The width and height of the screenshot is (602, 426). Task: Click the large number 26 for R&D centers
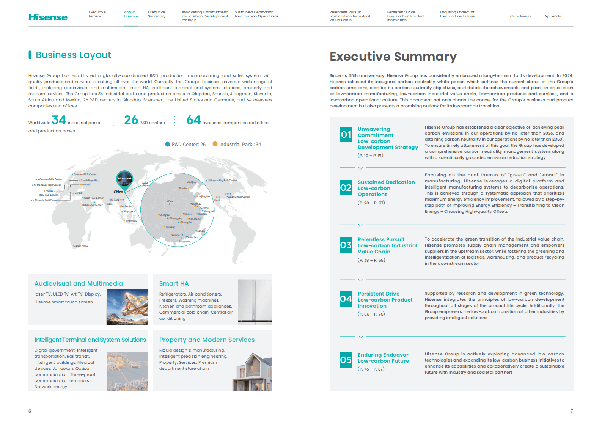pos(131,120)
